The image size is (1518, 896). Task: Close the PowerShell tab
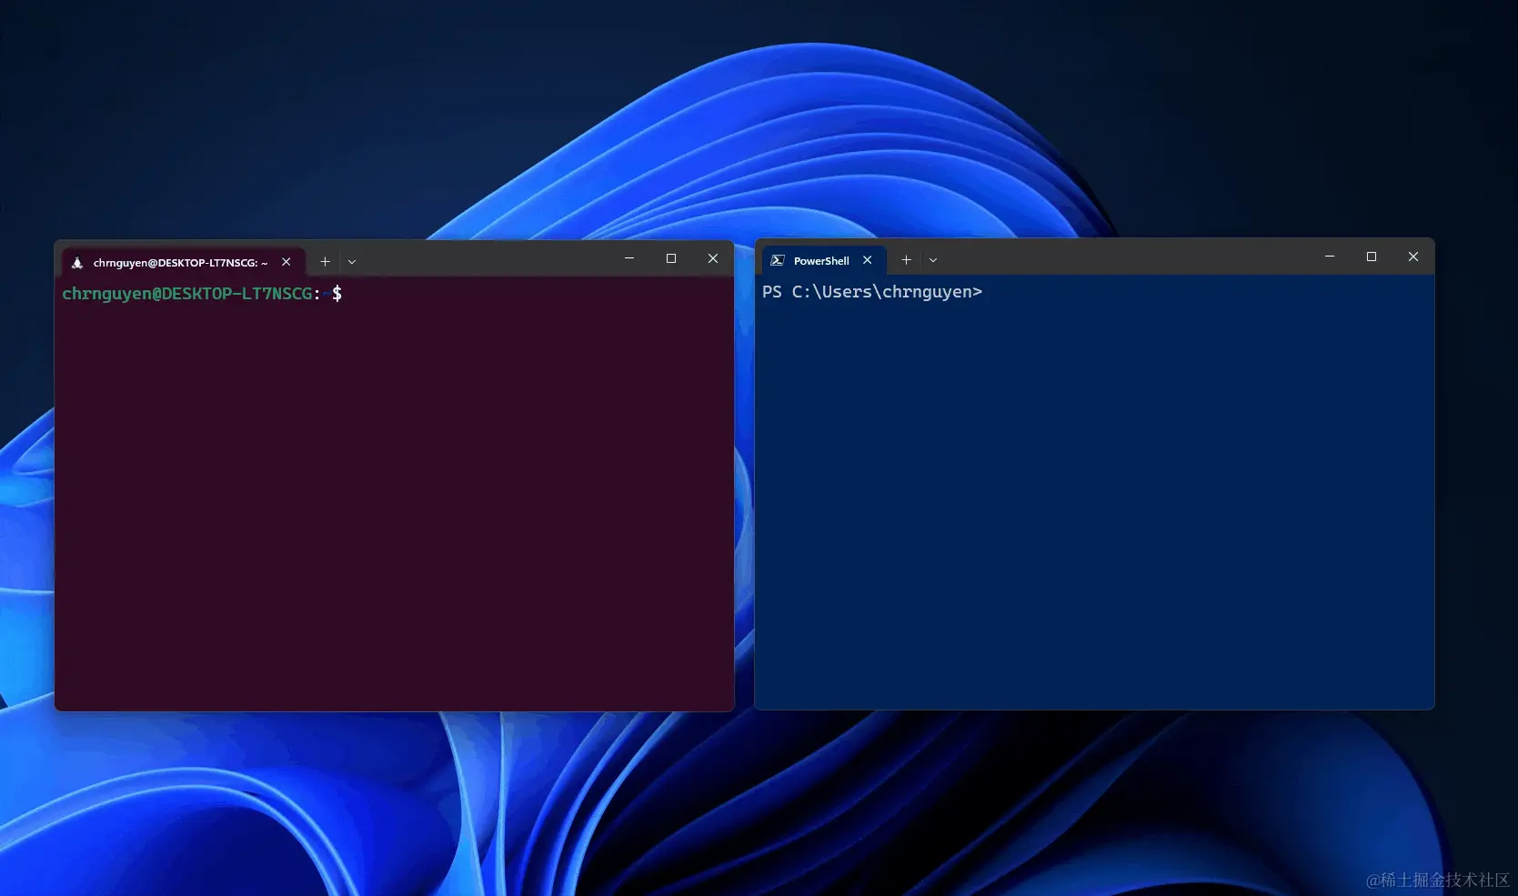(x=867, y=260)
